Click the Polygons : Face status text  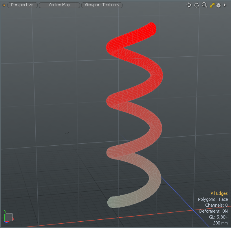pos(213,199)
